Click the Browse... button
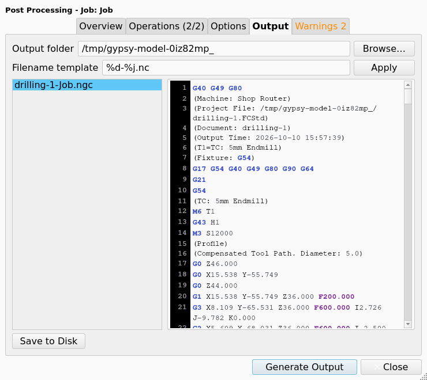Image resolution: width=427 pixels, height=380 pixels. click(x=384, y=49)
